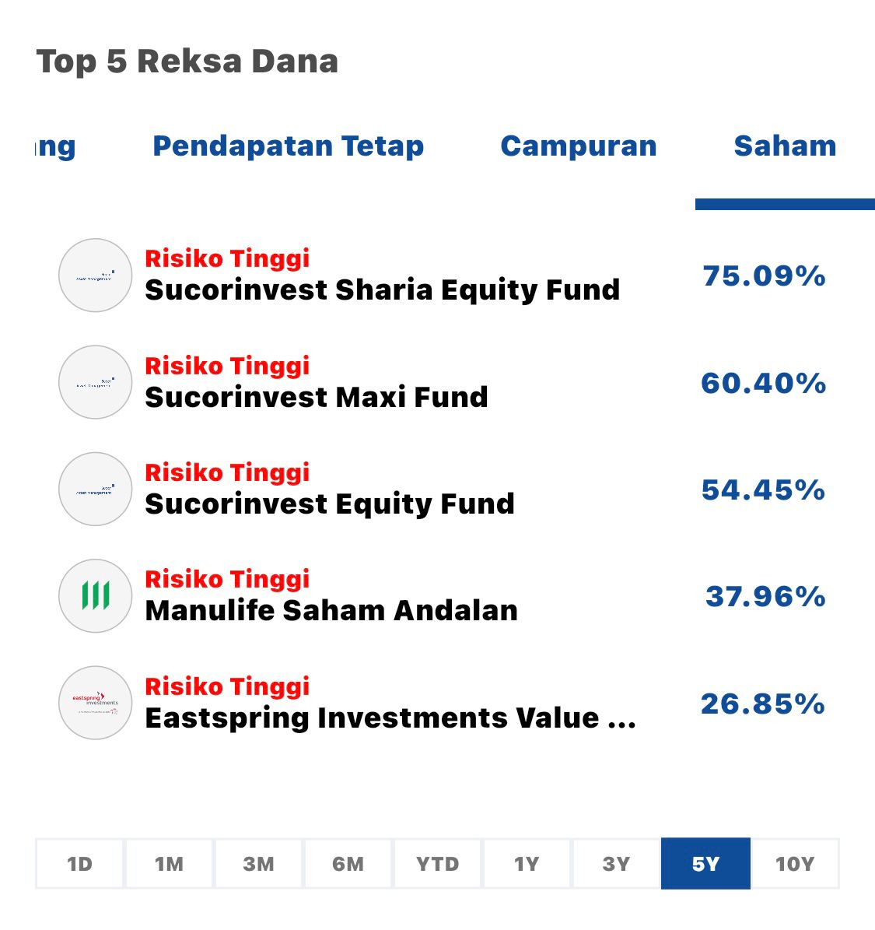Switch to Pendapatan Tetap tab
The image size is (875, 930).
[288, 146]
